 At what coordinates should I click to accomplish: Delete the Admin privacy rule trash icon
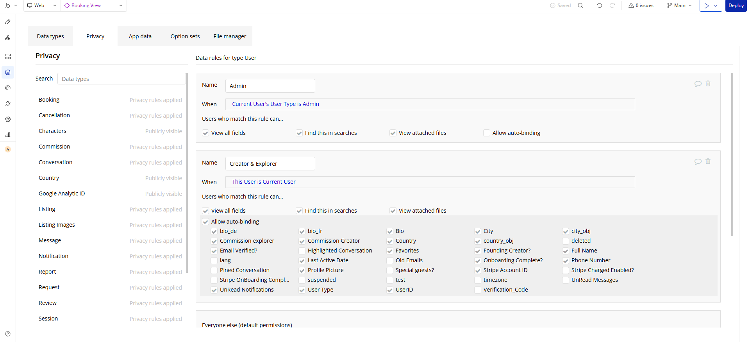pos(708,84)
